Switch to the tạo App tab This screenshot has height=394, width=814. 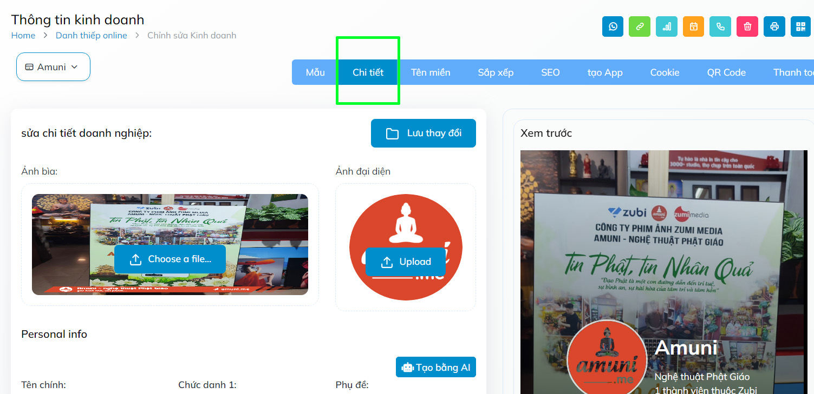(605, 72)
